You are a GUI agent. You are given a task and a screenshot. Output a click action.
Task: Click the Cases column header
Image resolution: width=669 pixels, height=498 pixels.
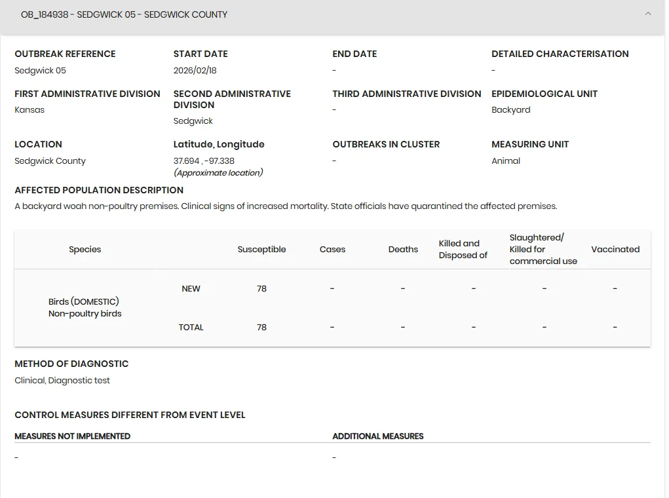click(x=332, y=249)
